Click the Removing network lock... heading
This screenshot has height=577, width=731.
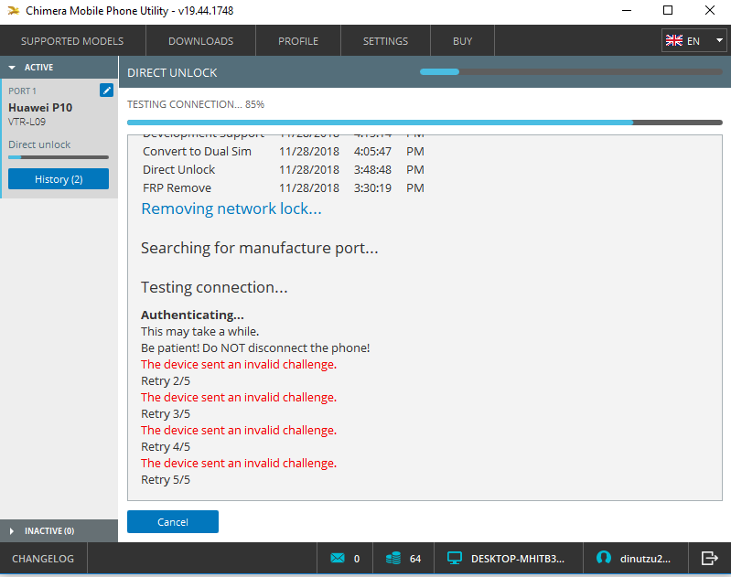(x=231, y=208)
